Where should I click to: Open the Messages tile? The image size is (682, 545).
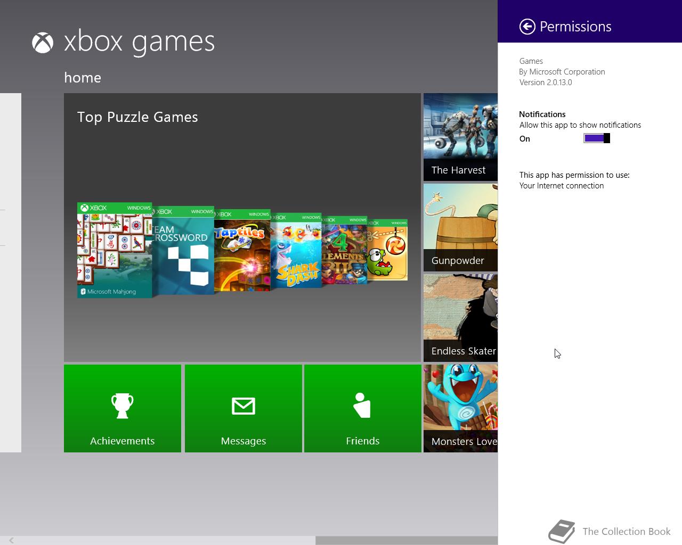pos(243,408)
